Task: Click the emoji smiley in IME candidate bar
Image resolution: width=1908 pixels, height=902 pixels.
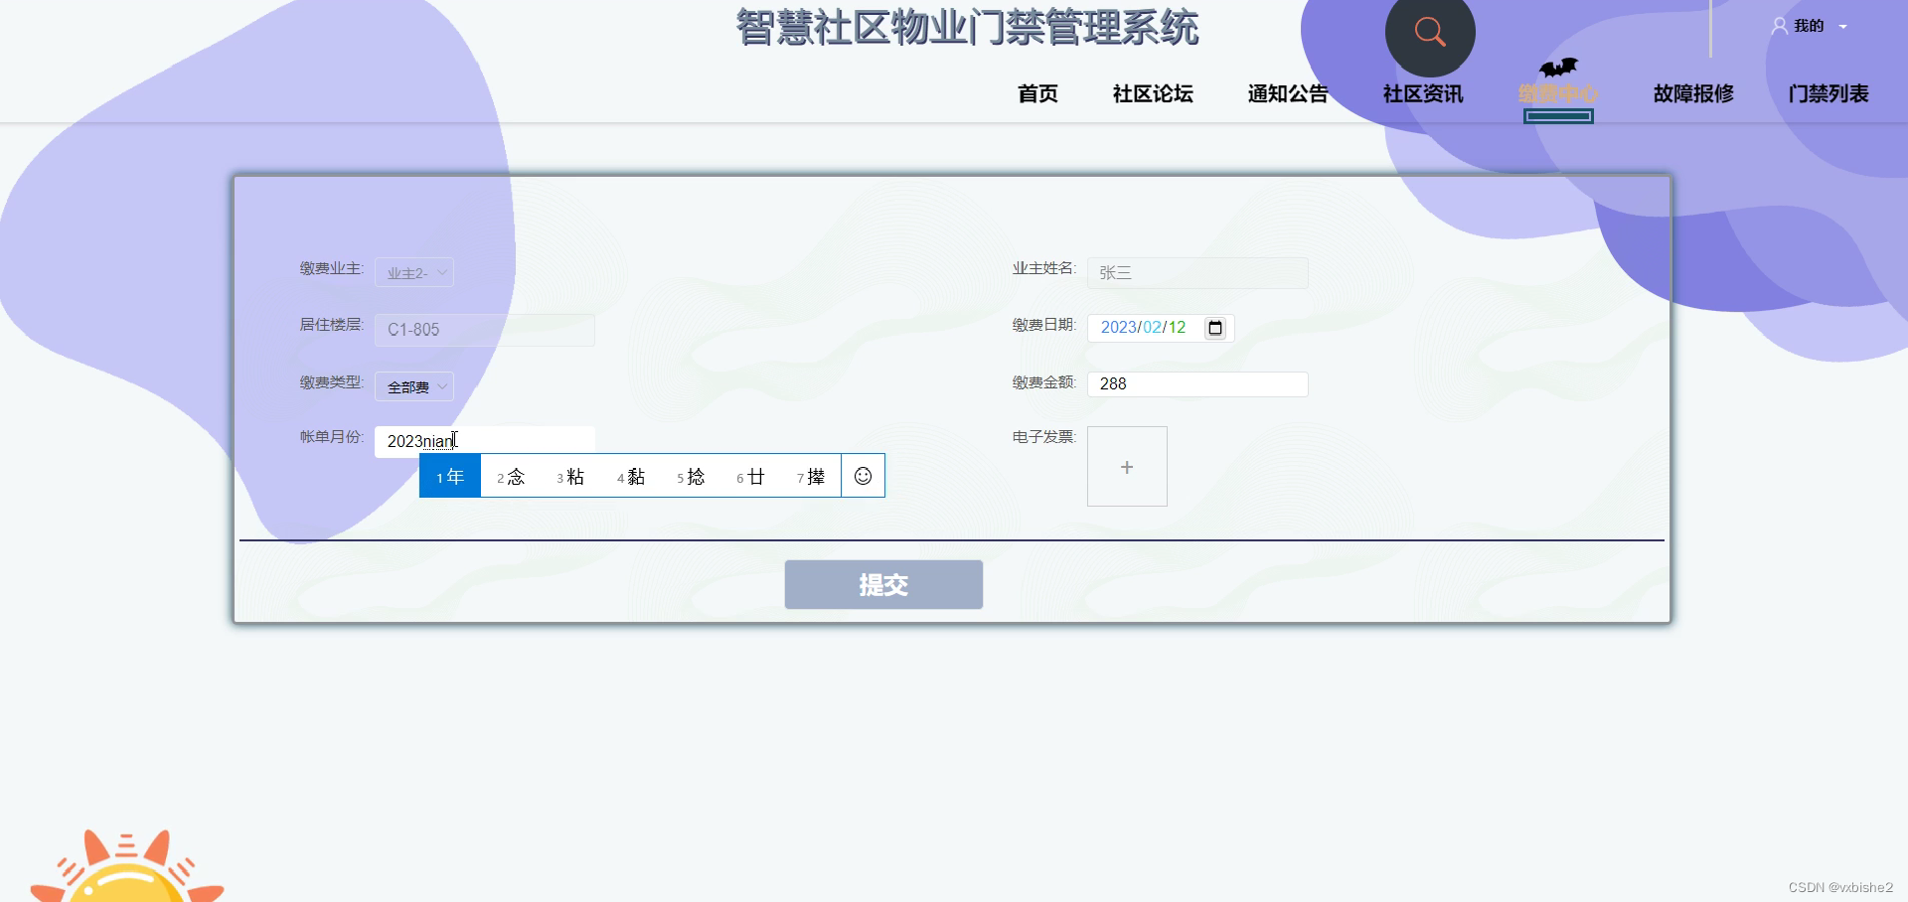Action: point(863,476)
